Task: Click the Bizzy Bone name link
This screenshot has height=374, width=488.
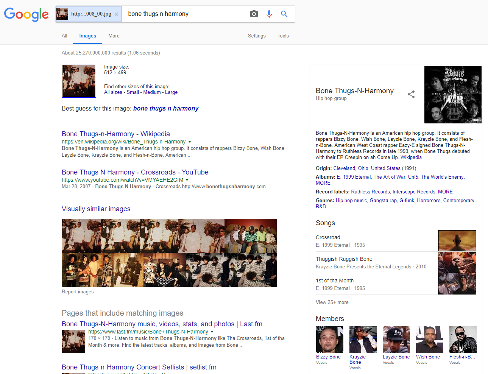Action: (328, 357)
